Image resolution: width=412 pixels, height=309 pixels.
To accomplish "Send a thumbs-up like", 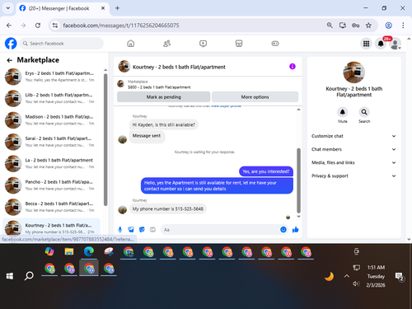I will [296, 230].
